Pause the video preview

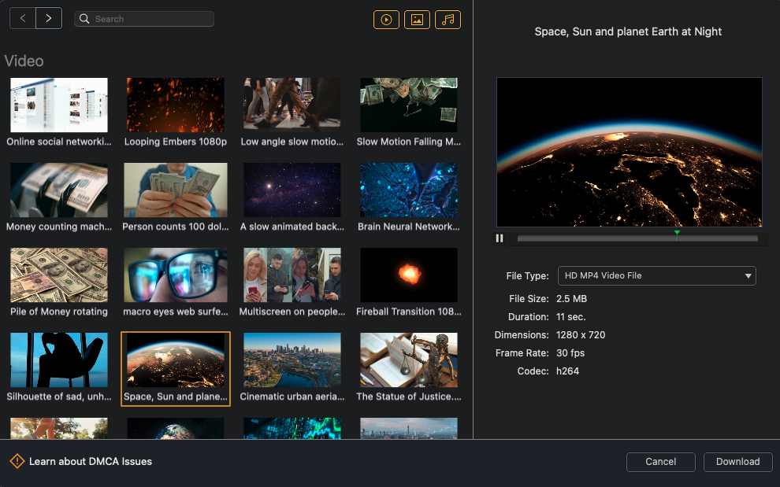point(500,238)
